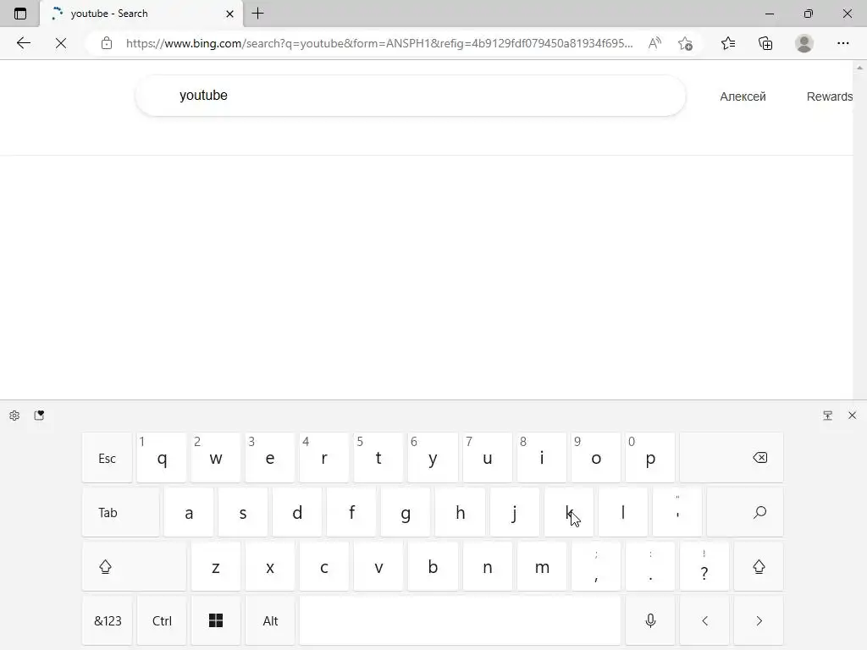Tap the Tab key
The height and width of the screenshot is (650, 867).
(120, 512)
